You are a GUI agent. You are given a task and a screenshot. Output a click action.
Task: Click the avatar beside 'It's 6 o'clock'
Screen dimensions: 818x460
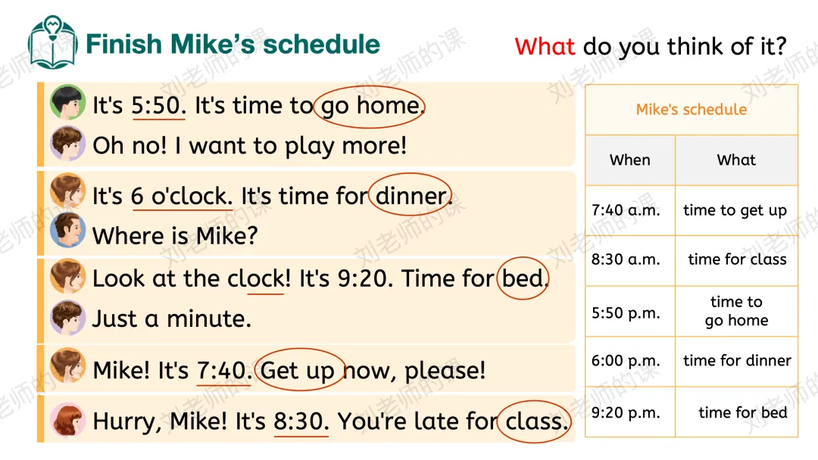pos(68,191)
